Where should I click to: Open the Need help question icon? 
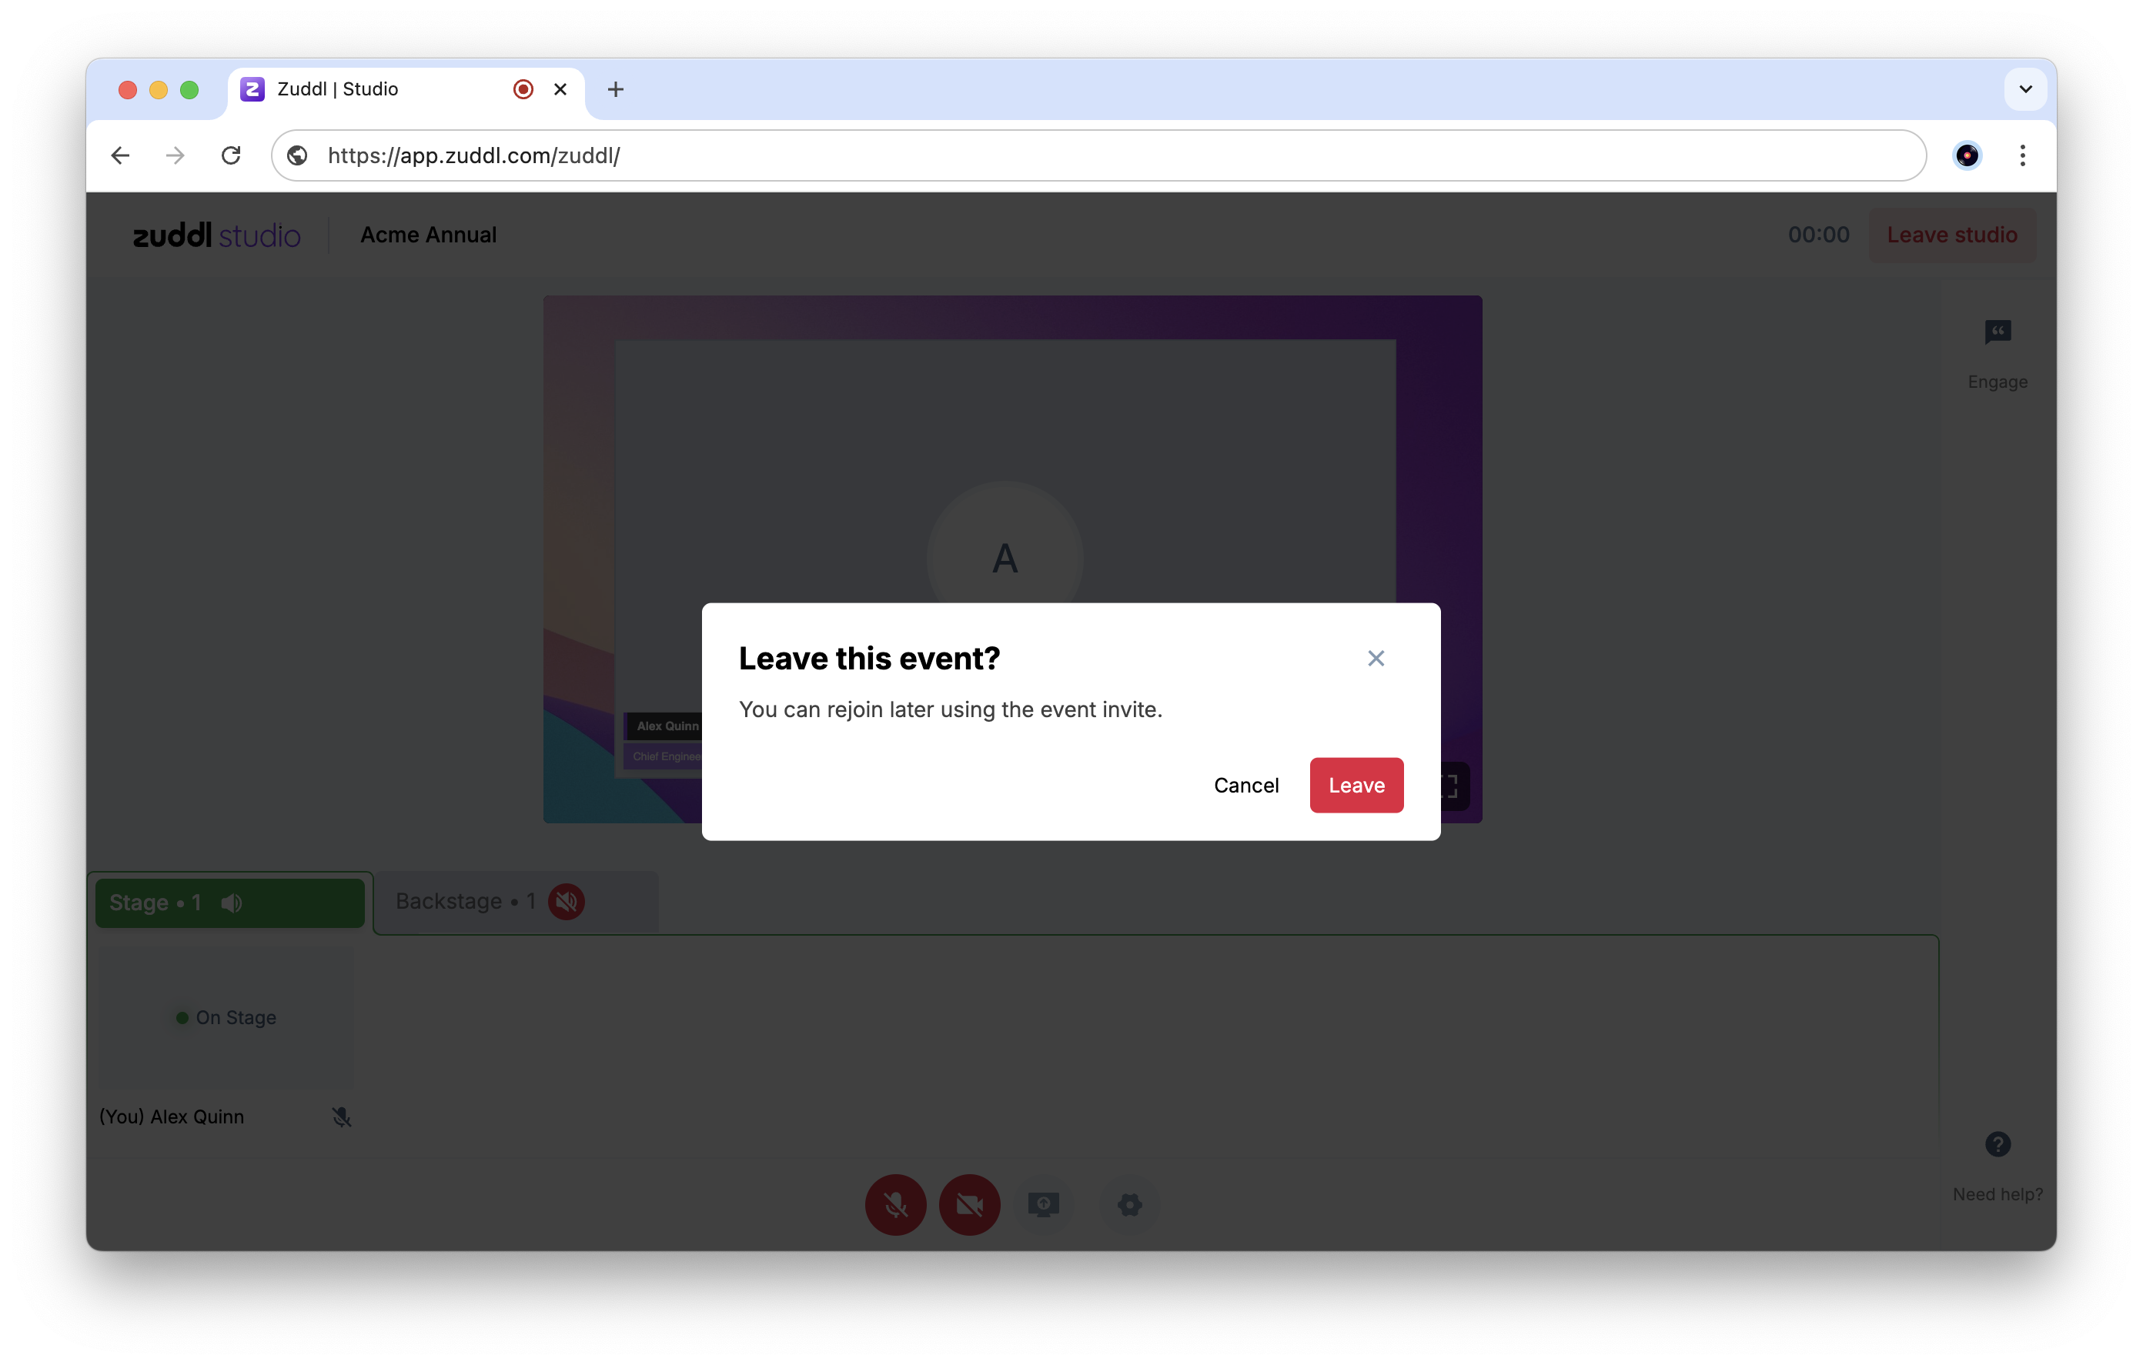click(x=1997, y=1144)
